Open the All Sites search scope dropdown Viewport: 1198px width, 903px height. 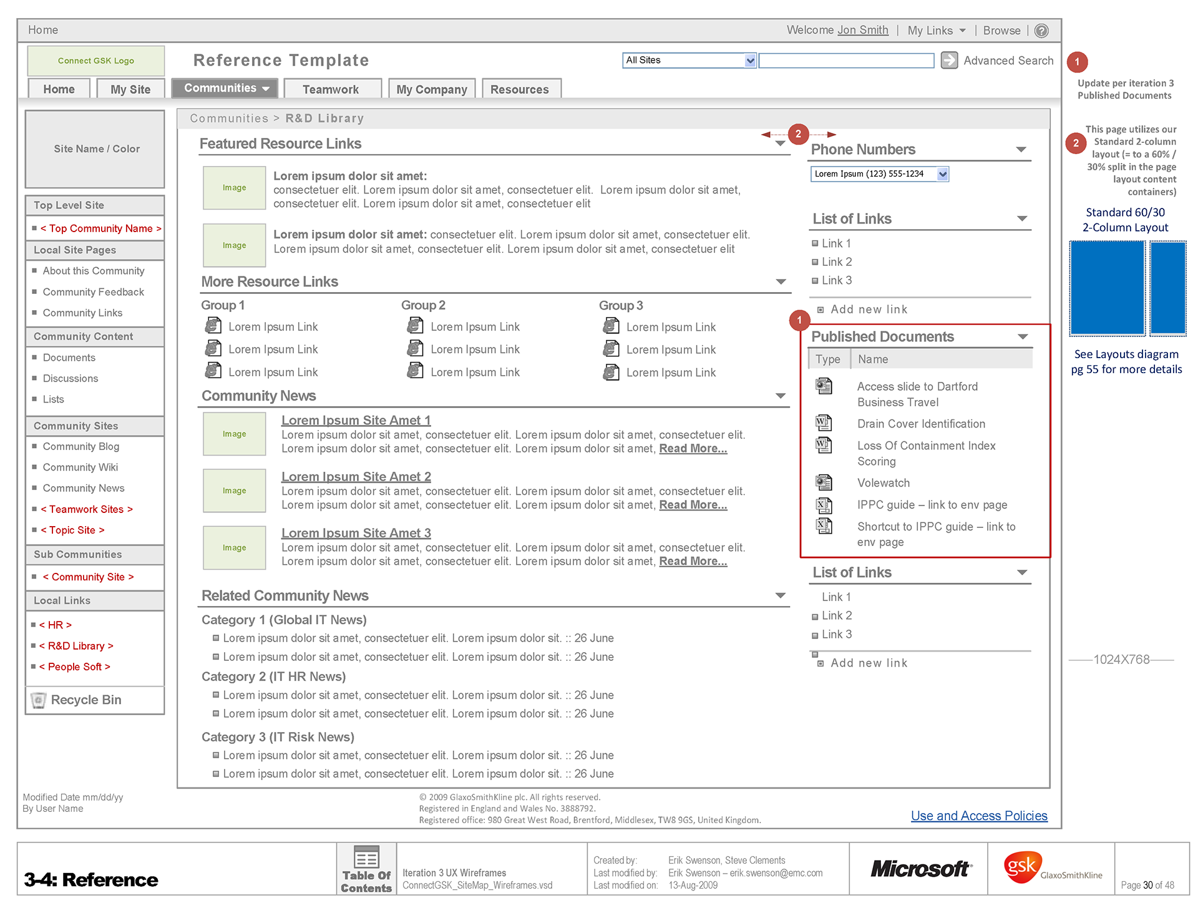pos(750,61)
